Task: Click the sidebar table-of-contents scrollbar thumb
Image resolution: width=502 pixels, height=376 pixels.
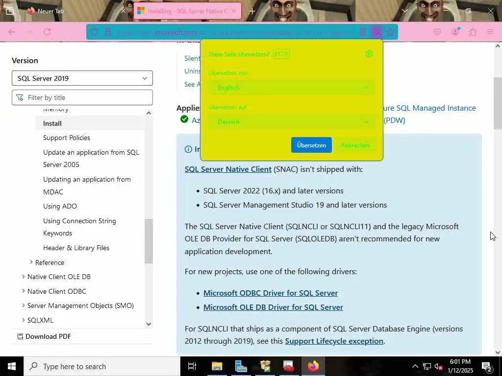Action: 149,241
